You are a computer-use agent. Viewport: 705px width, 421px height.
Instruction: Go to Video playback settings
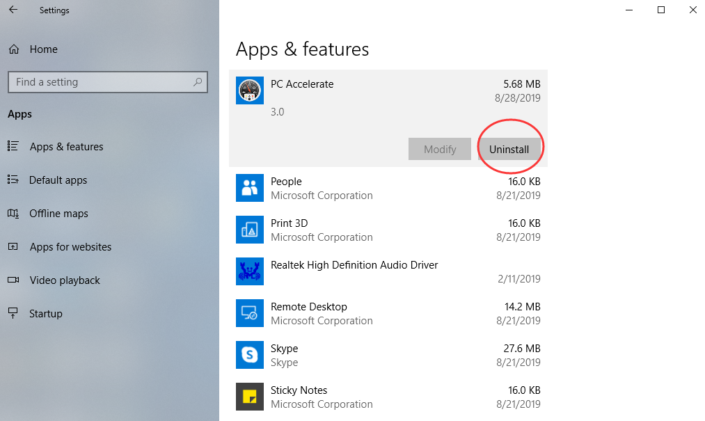click(x=65, y=280)
